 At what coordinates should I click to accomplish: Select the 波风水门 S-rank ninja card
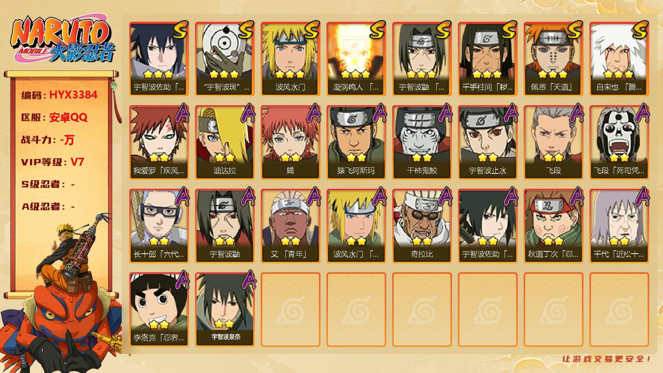[x=290, y=59]
